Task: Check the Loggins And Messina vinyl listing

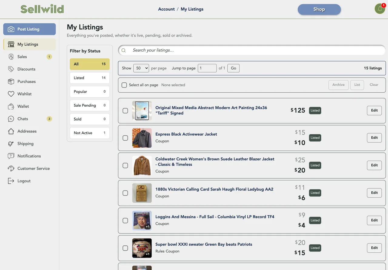Action: (x=125, y=220)
